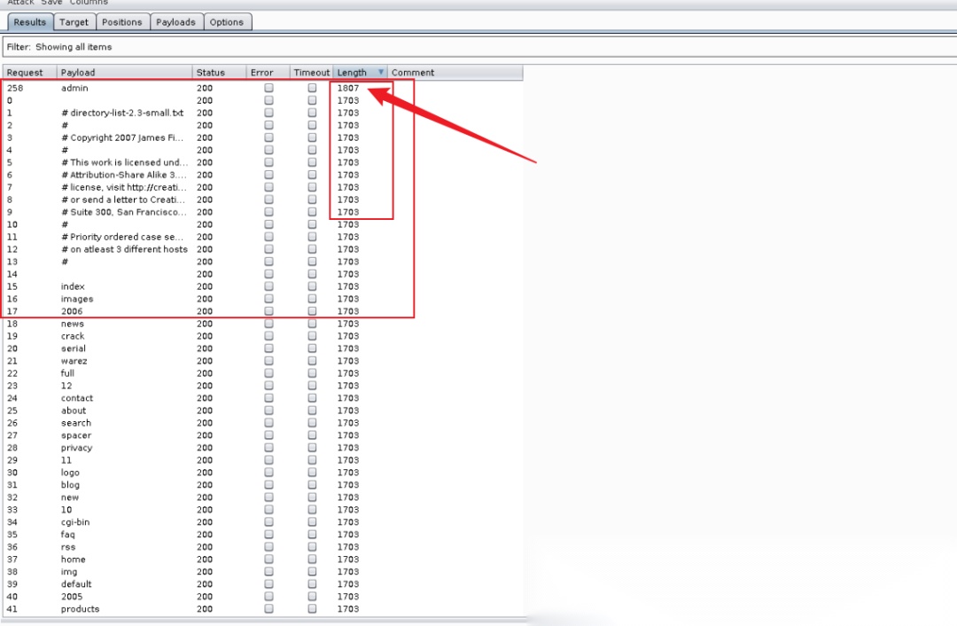This screenshot has width=957, height=626.
Task: Switch to the Positions tab
Action: 122,22
